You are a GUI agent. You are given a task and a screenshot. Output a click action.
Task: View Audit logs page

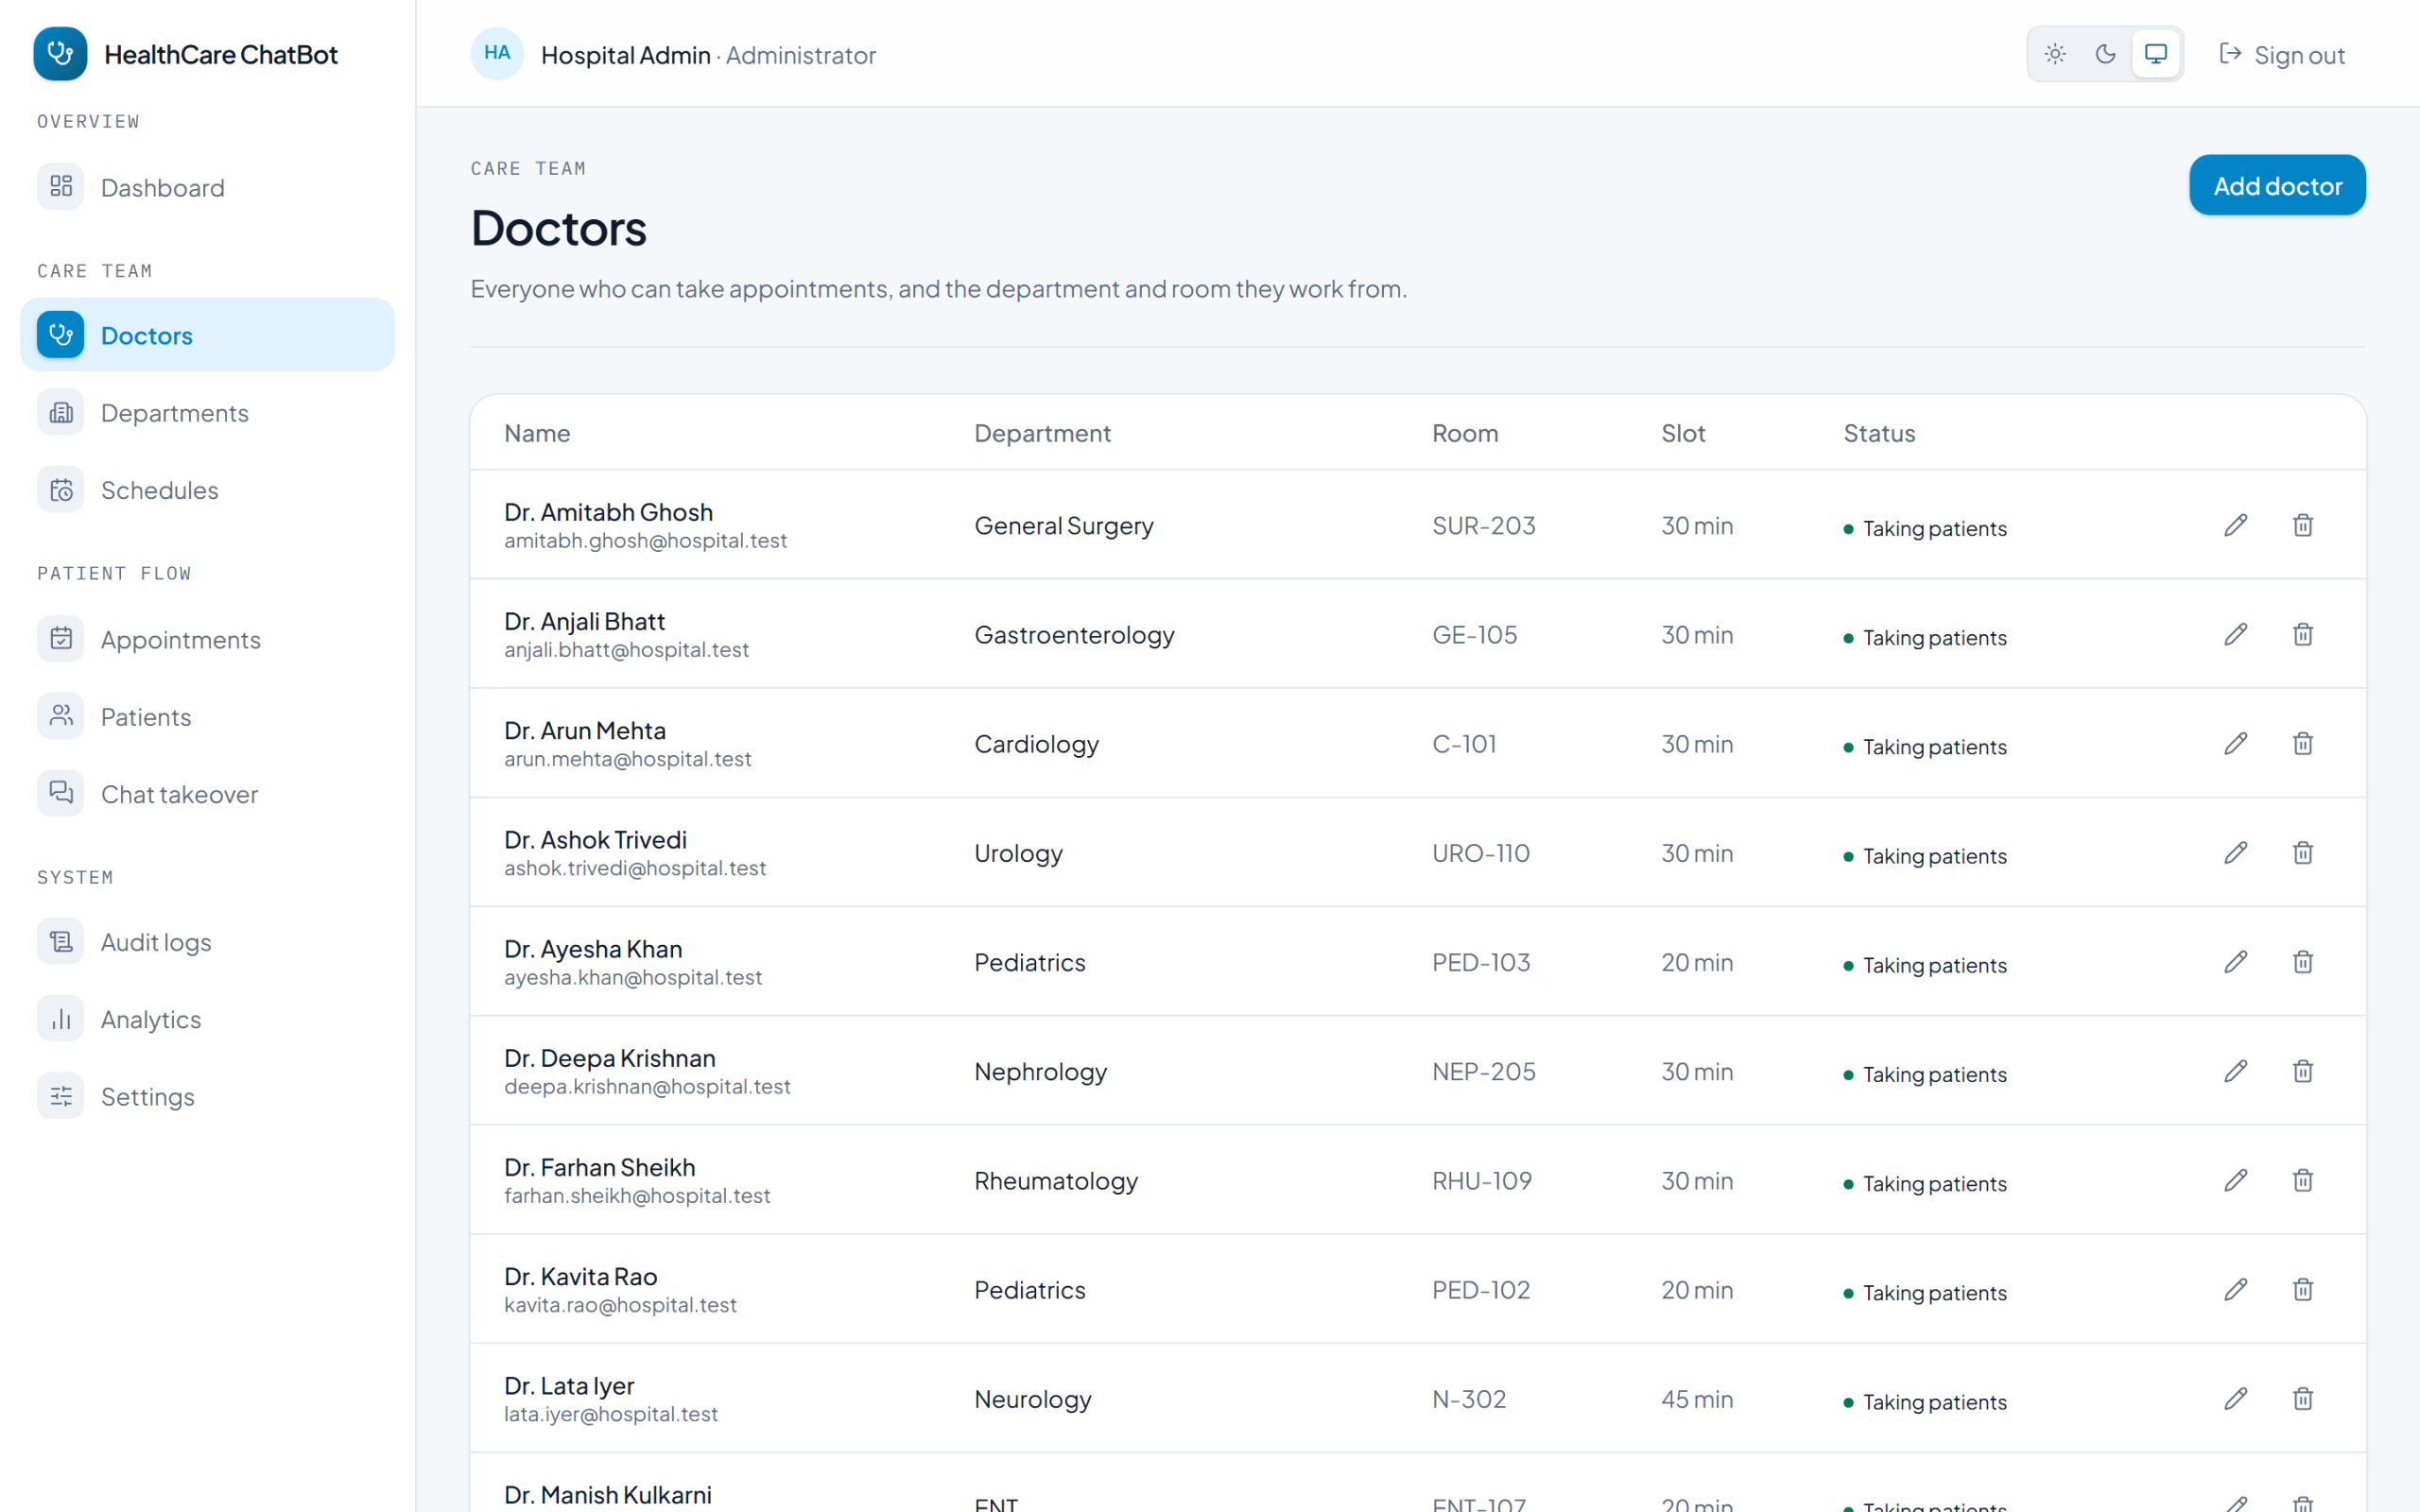(207, 942)
